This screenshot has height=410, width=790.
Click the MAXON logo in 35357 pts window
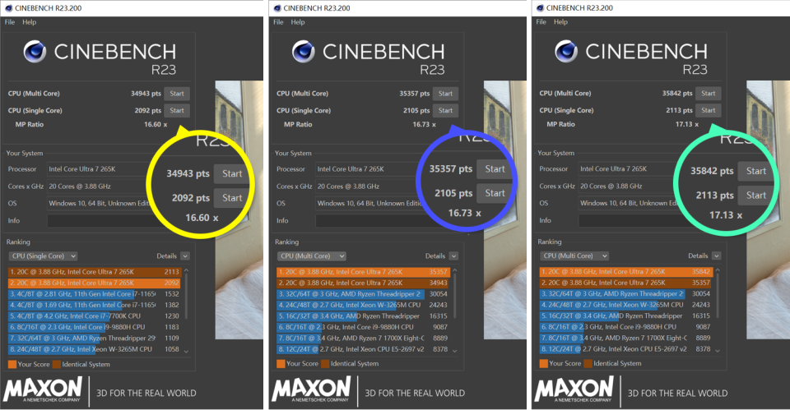pyautogui.click(x=311, y=389)
